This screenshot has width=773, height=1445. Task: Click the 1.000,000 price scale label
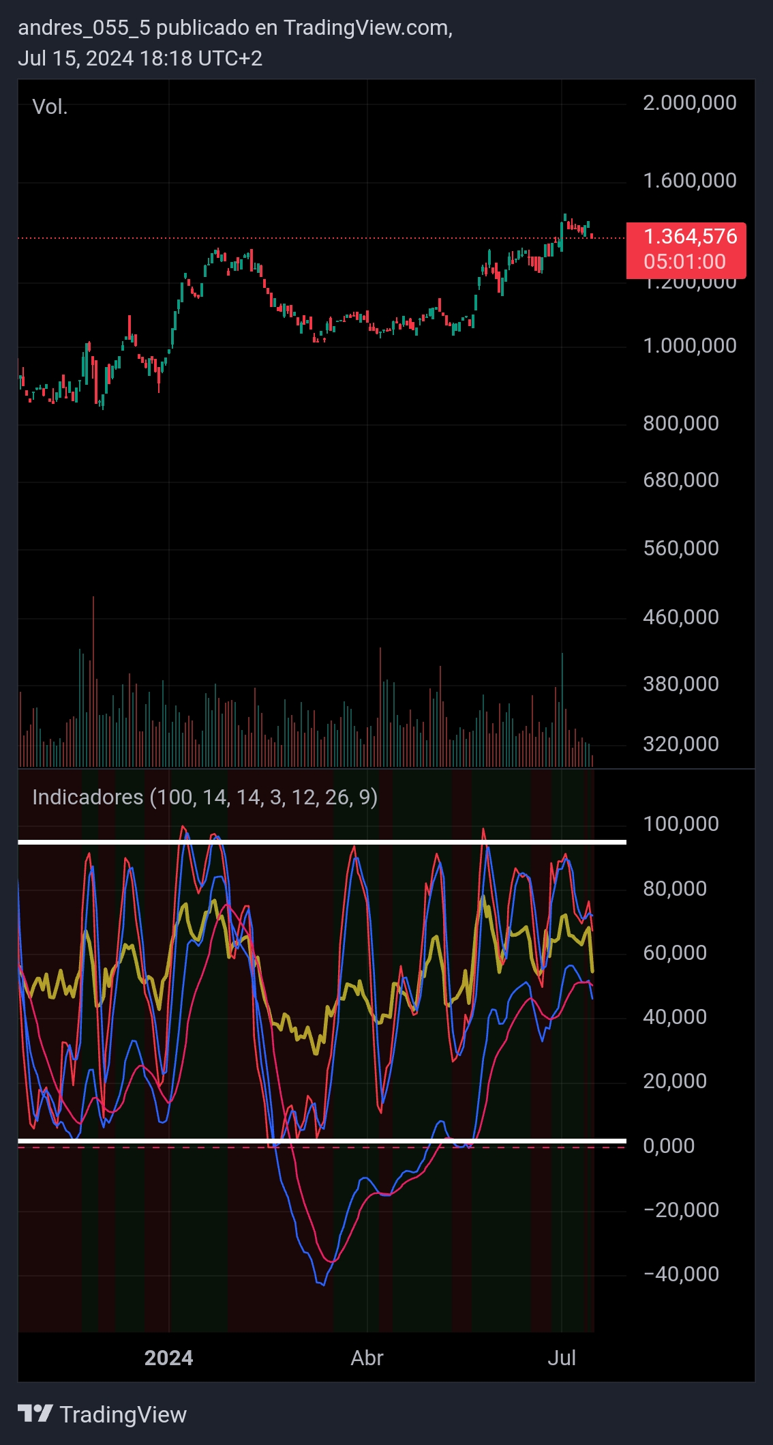(689, 346)
